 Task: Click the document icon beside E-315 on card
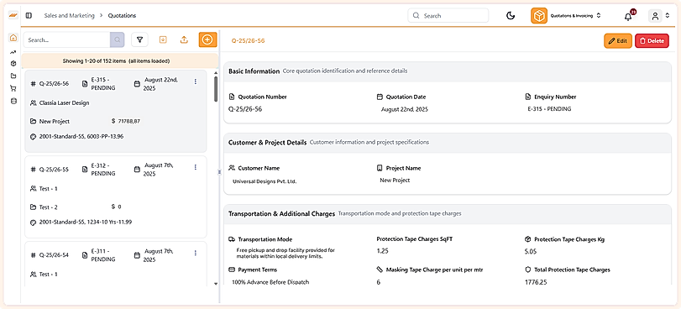85,83
